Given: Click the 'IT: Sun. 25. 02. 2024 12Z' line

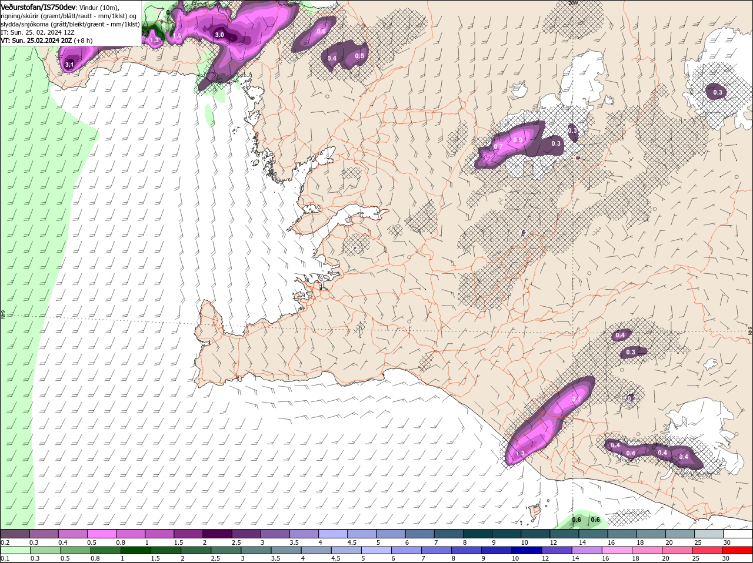Looking at the screenshot, I should point(38,32).
